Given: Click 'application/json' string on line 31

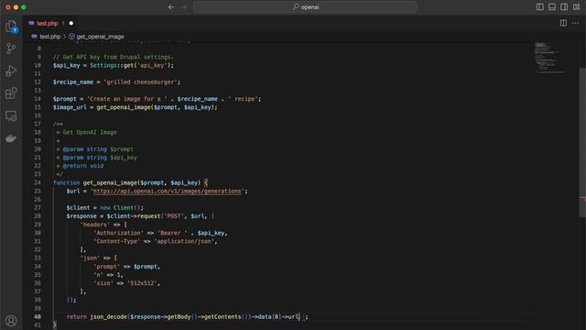Looking at the screenshot, I should [184, 241].
